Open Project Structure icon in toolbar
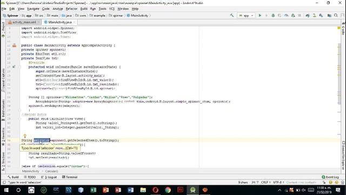Image resolution: width=346 pixels, height=195 pixels. (329, 15)
